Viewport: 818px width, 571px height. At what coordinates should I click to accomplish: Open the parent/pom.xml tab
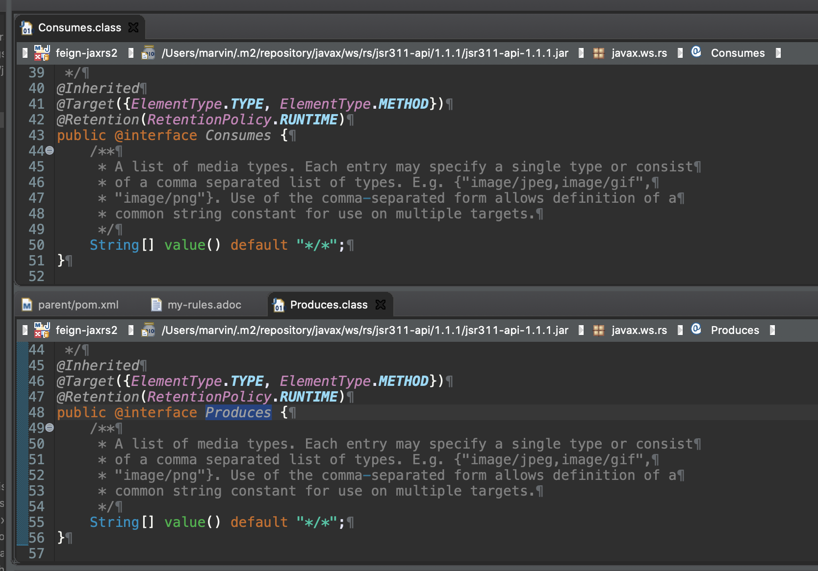coord(78,305)
